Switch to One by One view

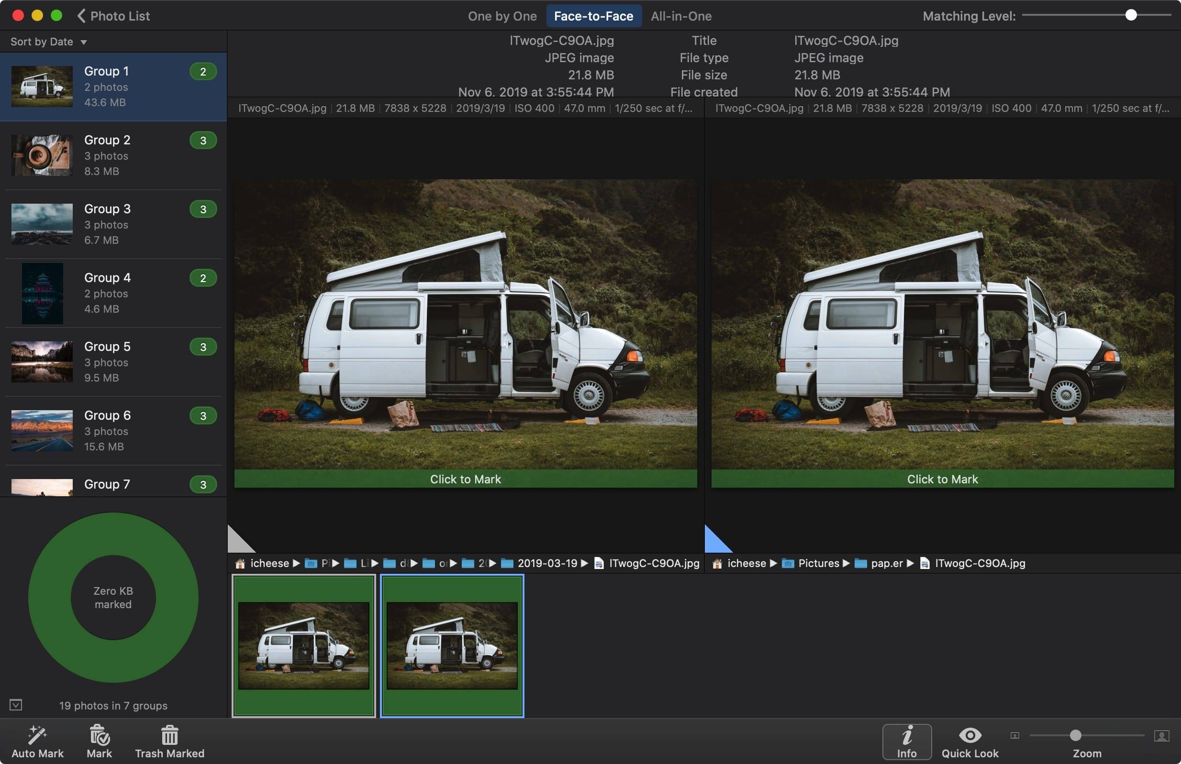501,16
